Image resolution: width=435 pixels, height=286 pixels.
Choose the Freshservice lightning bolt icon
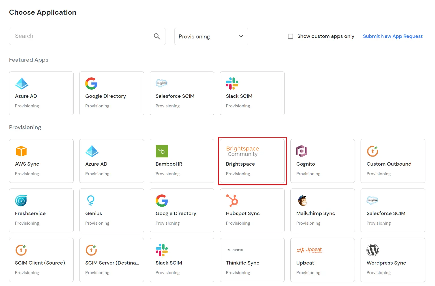point(21,201)
